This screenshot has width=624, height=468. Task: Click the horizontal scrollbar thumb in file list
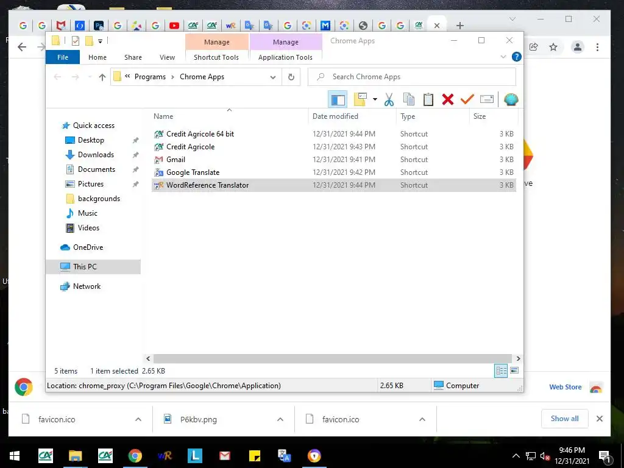point(332,358)
